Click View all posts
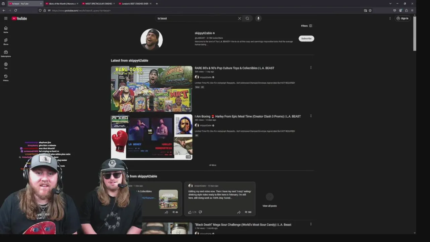430x242 pixels. 269,200
